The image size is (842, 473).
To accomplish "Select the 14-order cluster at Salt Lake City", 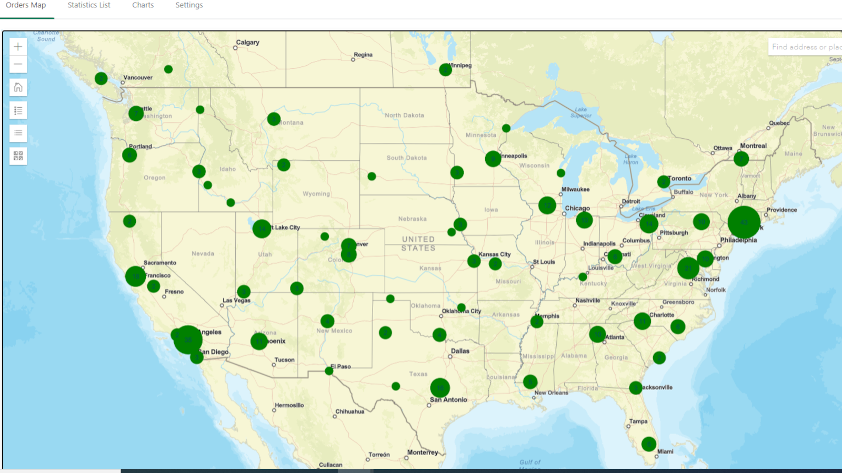I will [x=262, y=228].
